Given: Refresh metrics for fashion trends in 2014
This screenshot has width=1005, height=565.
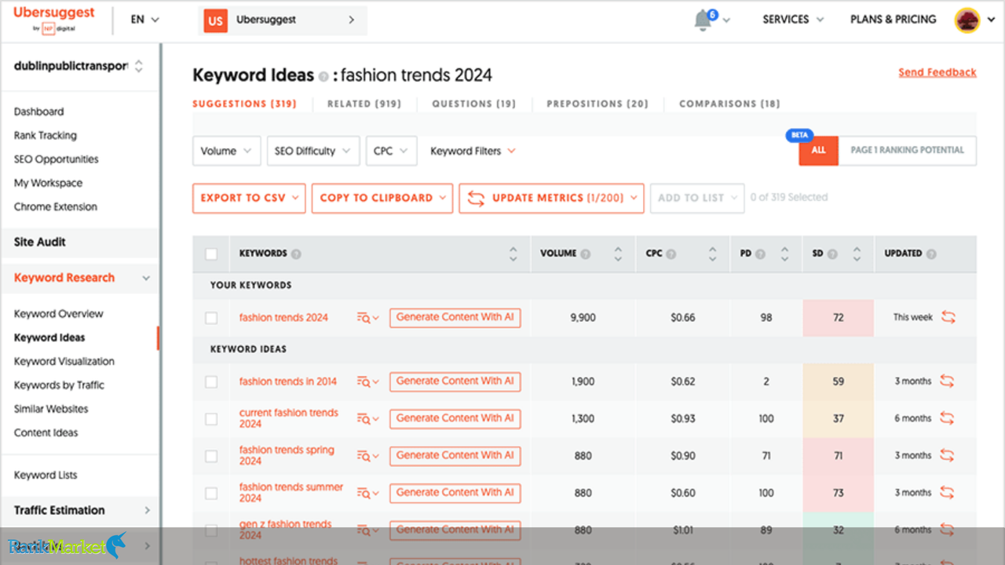Looking at the screenshot, I should (x=947, y=381).
